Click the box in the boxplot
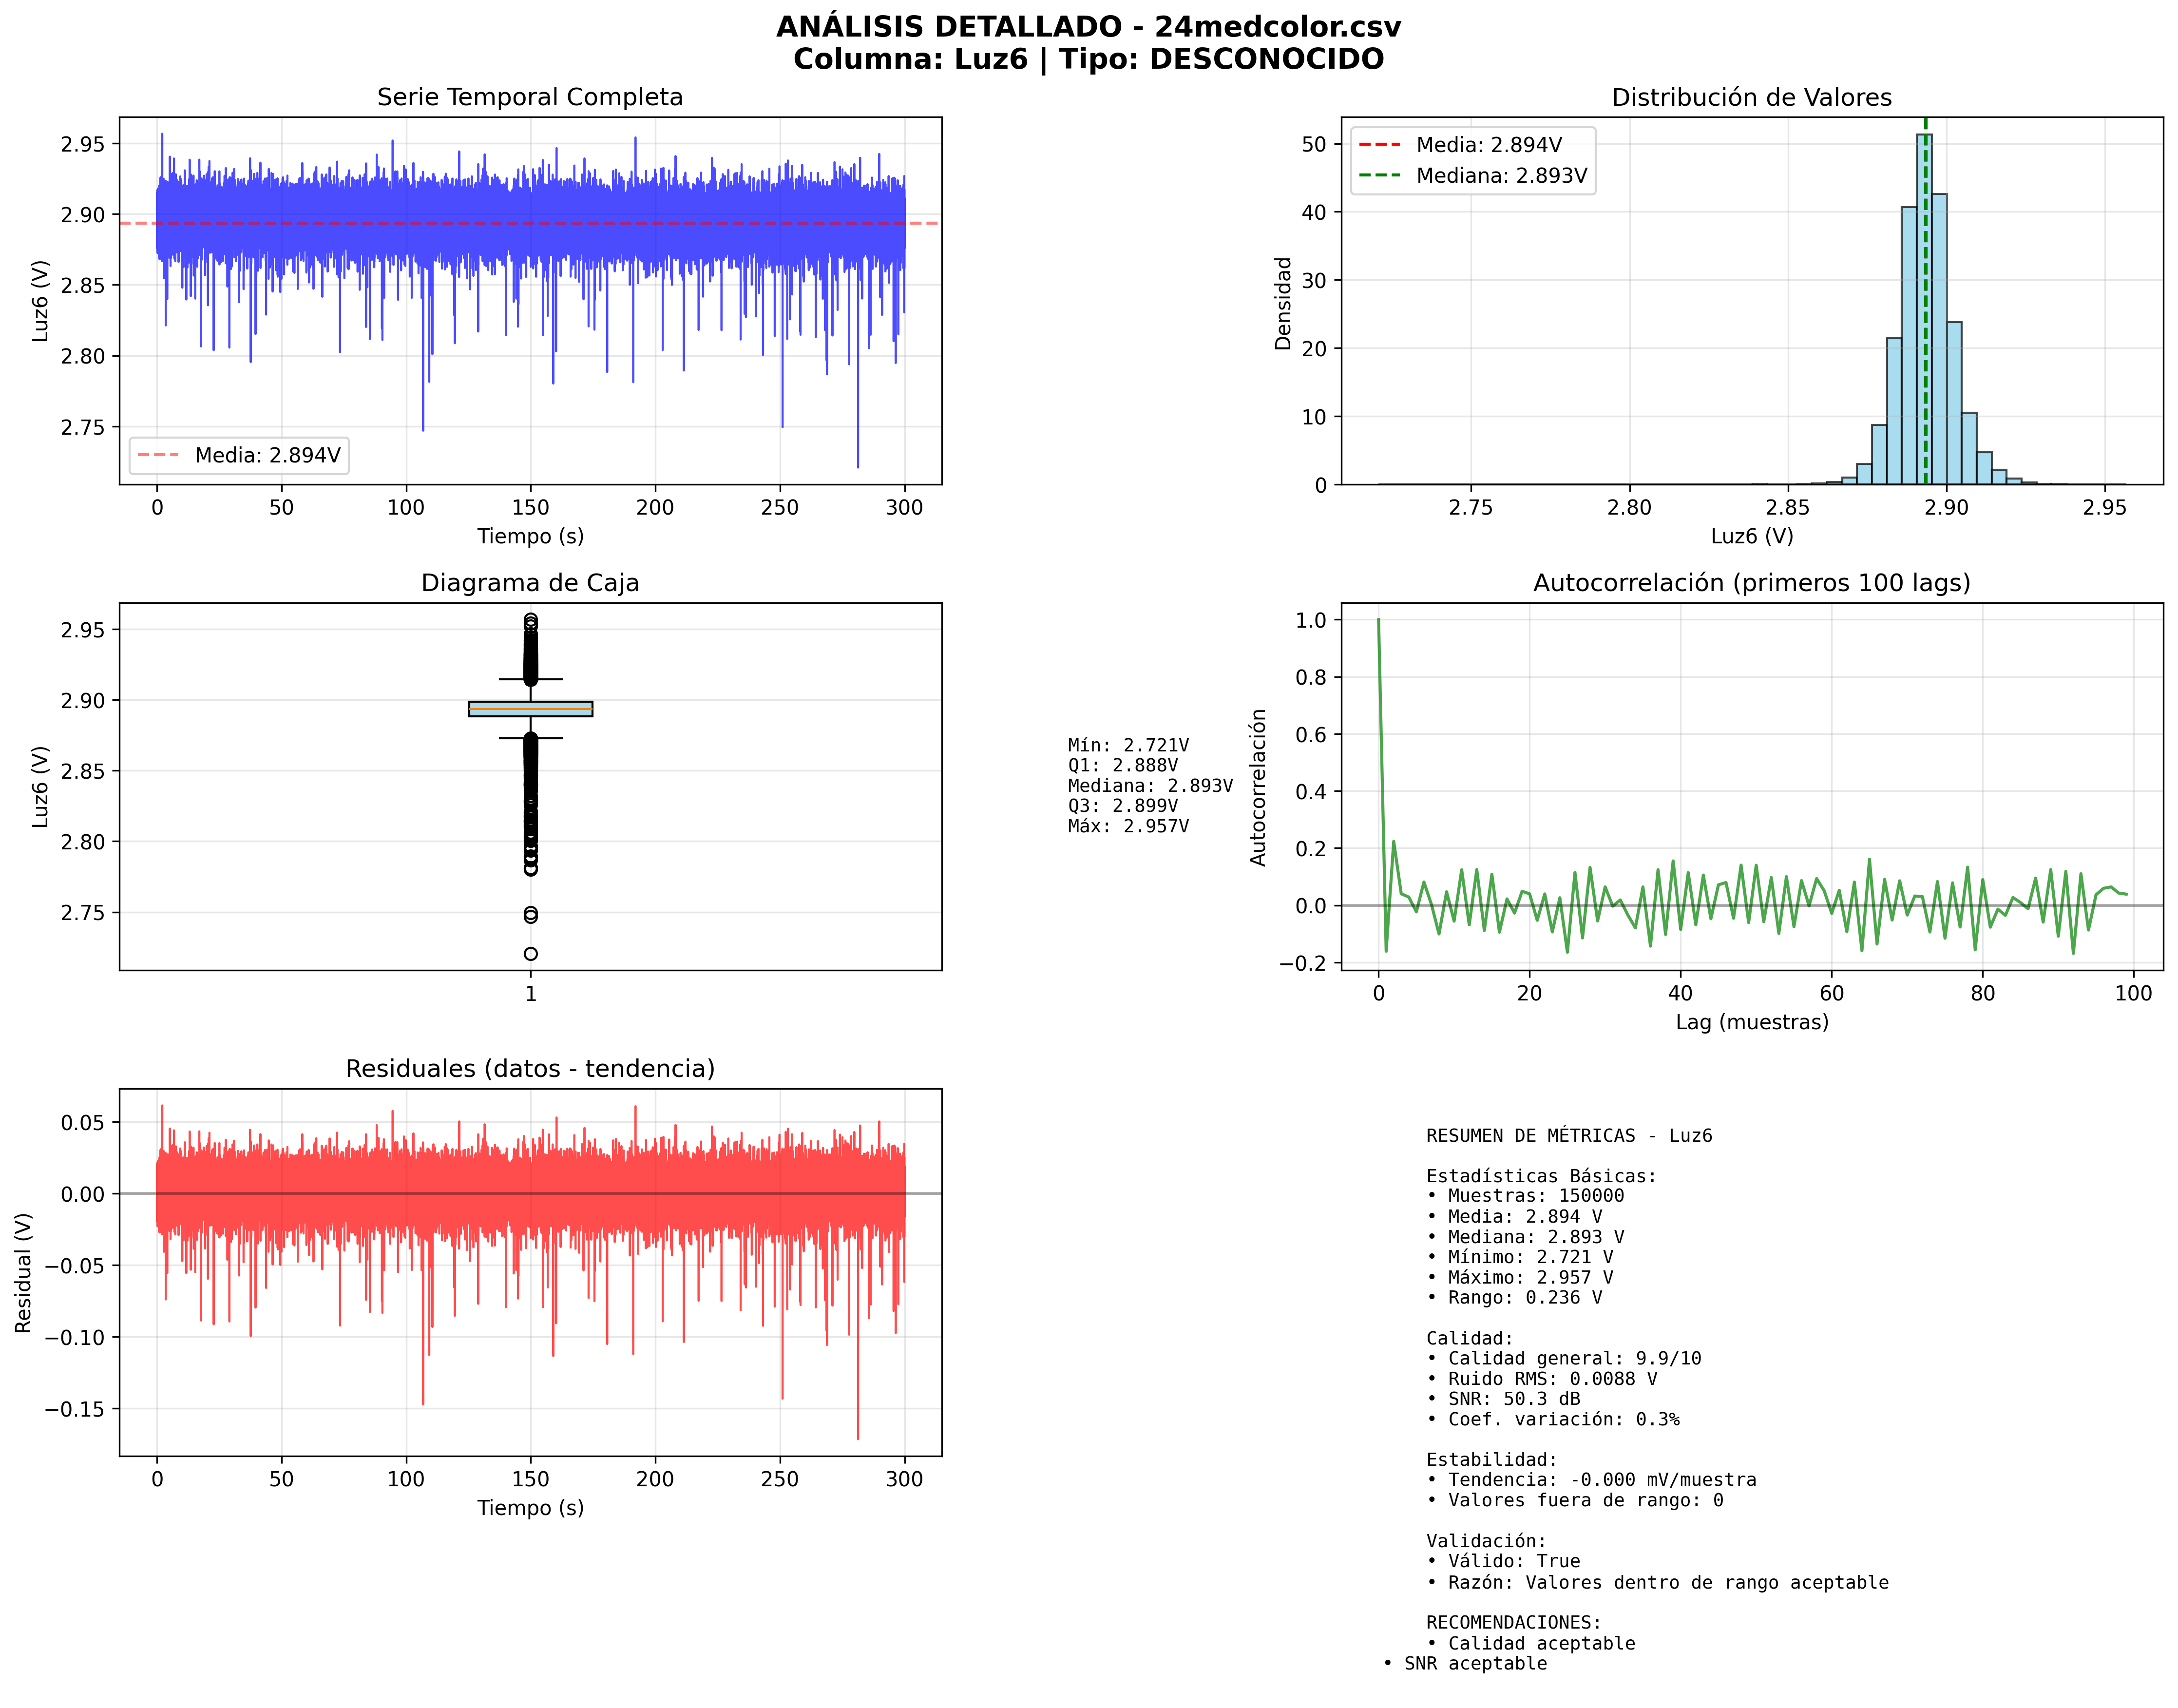 pyautogui.click(x=530, y=708)
